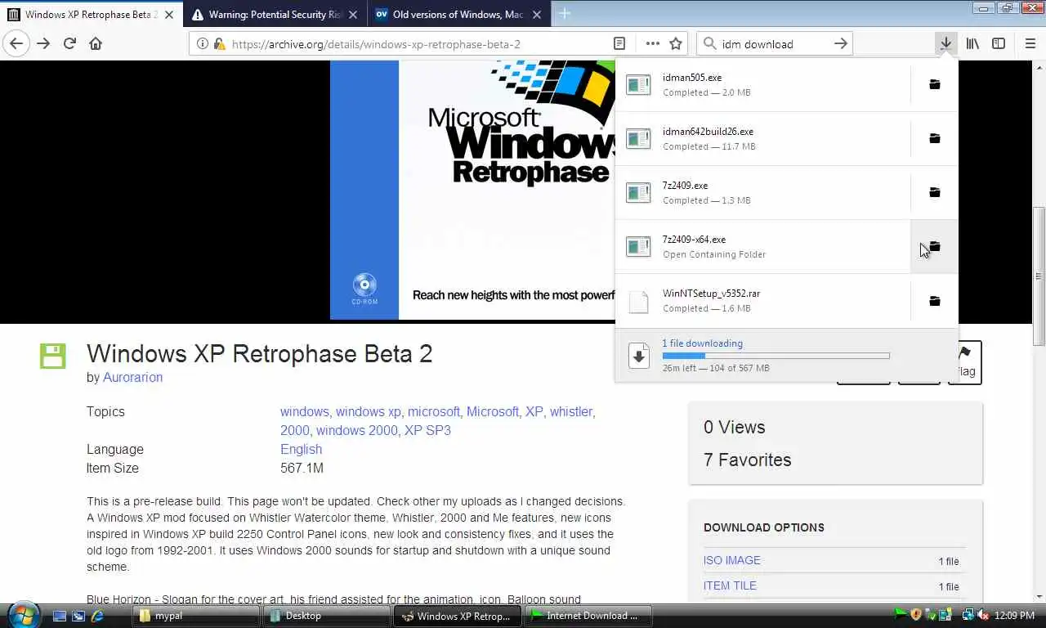Close the downloads panel via toolbar arrow
This screenshot has height=628, width=1046.
pos(945,44)
